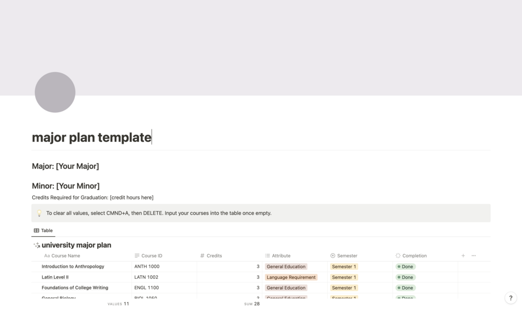Image resolution: width=522 pixels, height=309 pixels.
Task: Open the Latin Level II course page
Action: point(55,277)
